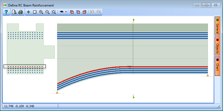Open the Chart side tab
This screenshot has height=111, width=223.
point(217,66)
